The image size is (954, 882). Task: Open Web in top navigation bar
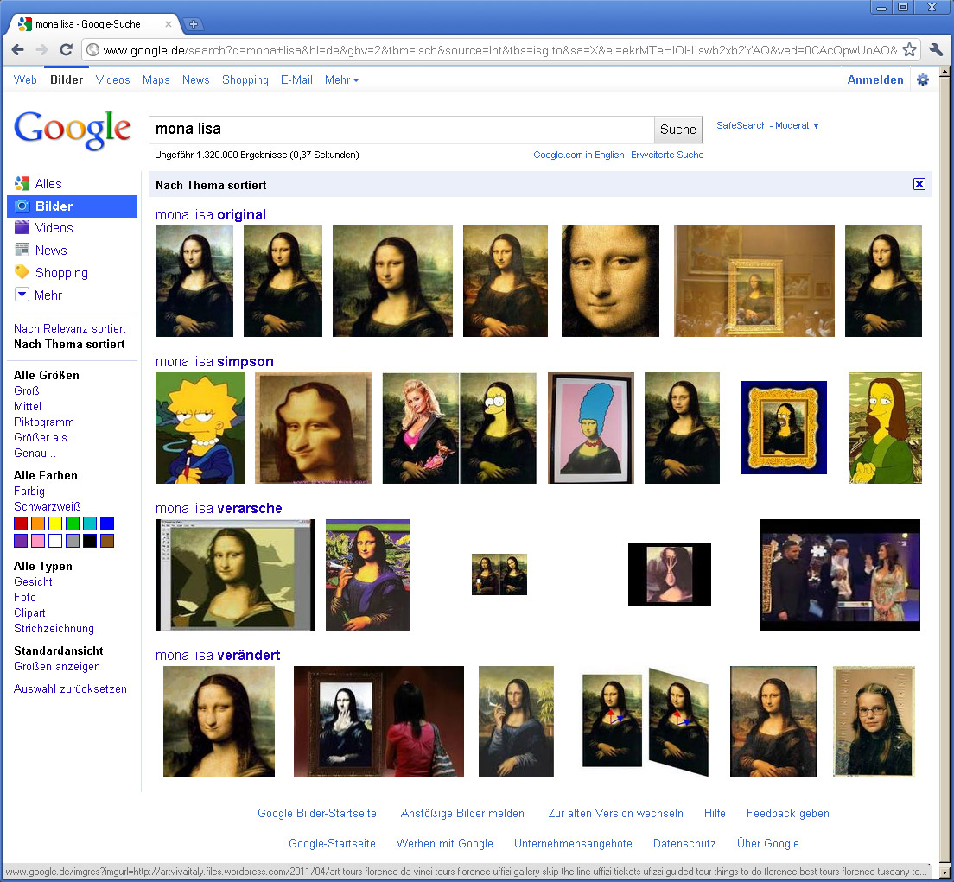click(25, 79)
